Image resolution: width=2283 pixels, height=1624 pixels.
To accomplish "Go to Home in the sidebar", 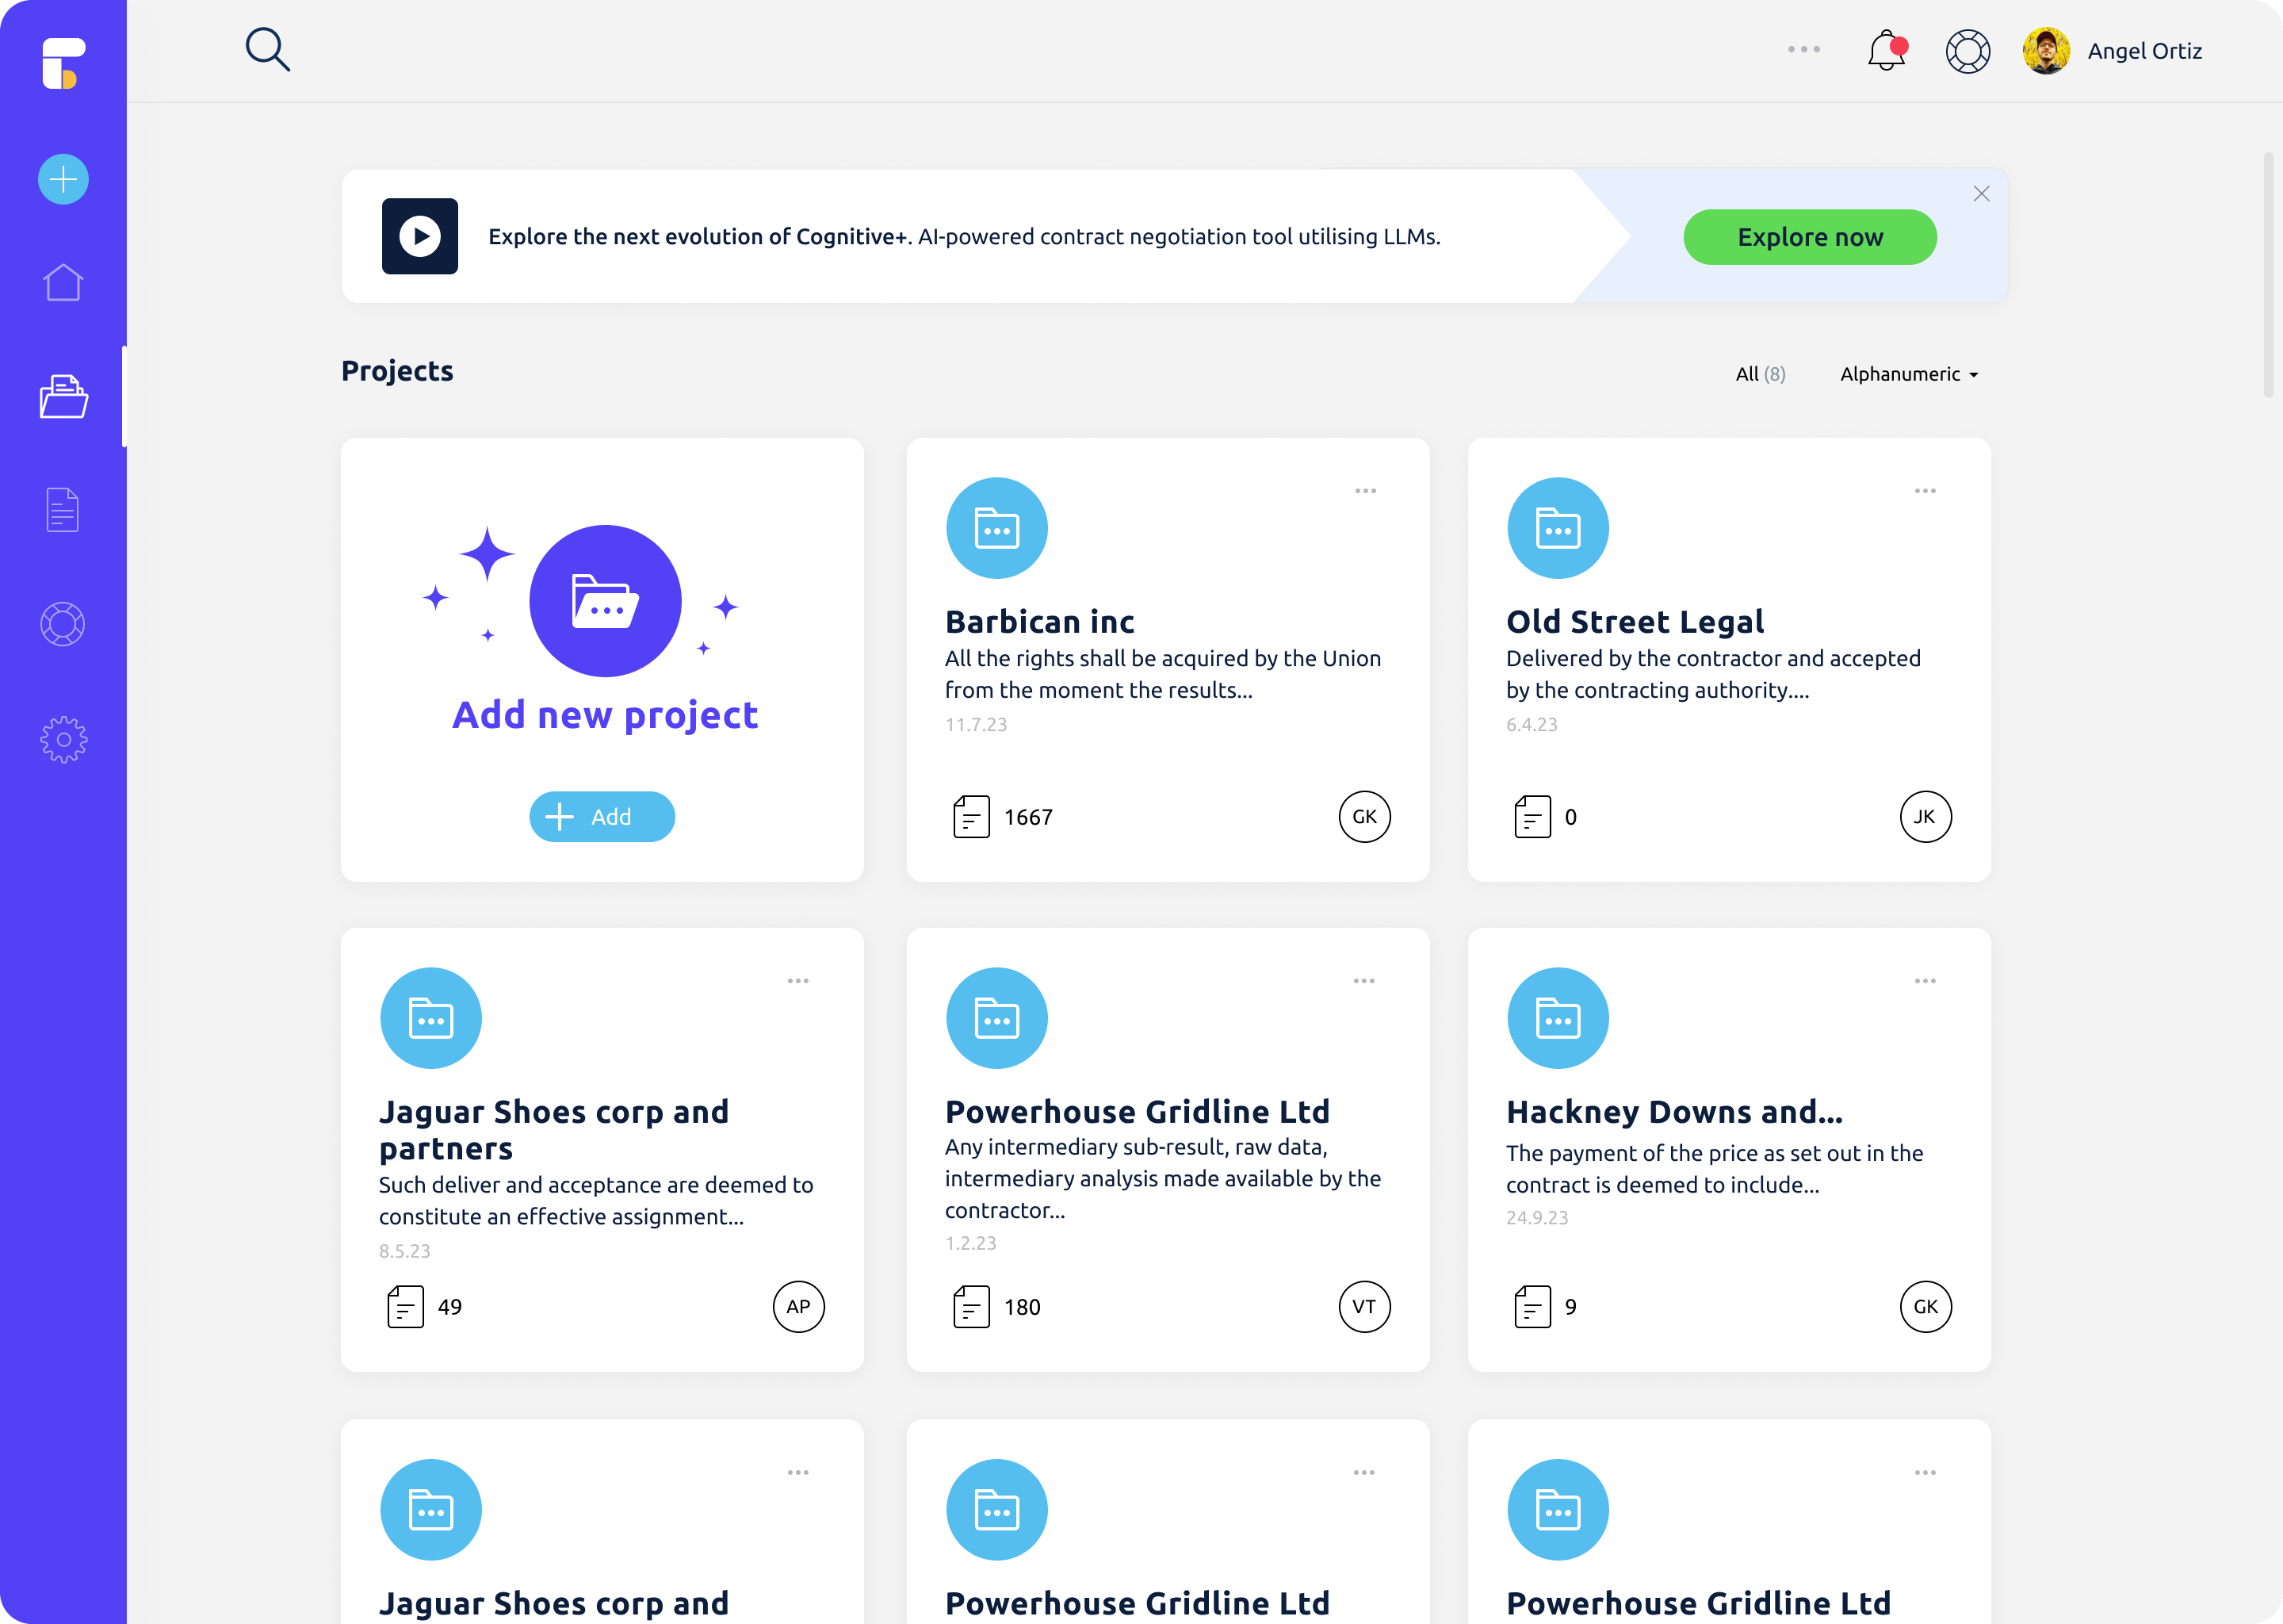I will coord(63,283).
